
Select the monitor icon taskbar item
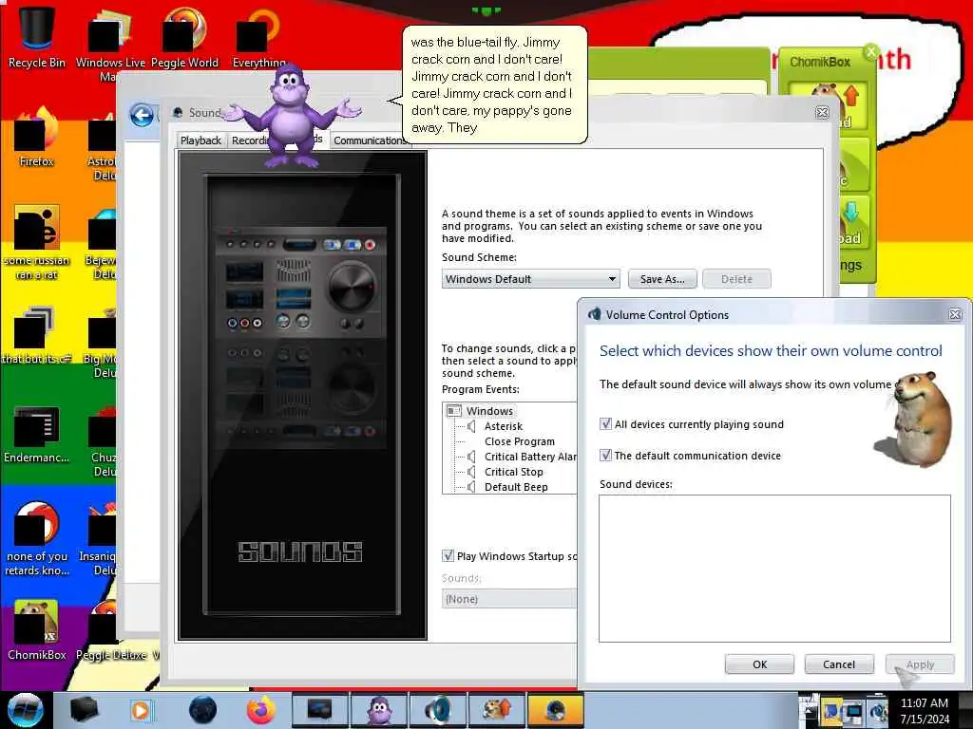pyautogui.click(x=319, y=710)
